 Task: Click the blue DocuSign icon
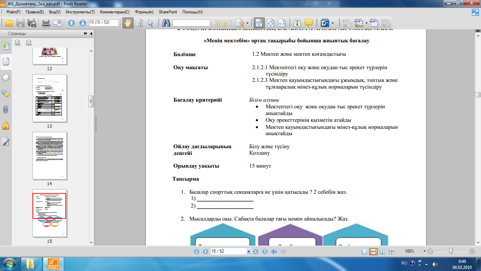coord(325,23)
